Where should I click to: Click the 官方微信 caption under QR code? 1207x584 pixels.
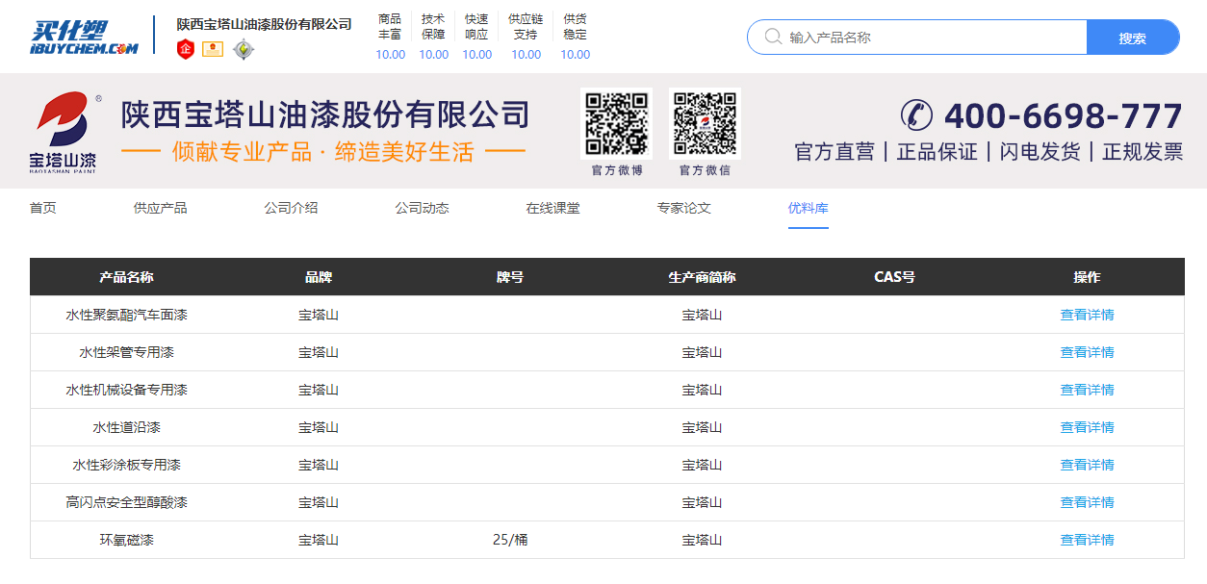click(706, 170)
